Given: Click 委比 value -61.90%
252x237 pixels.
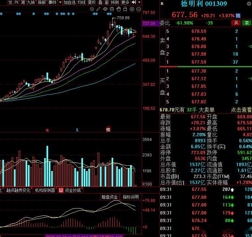Looking at the screenshot, I should (x=184, y=23).
